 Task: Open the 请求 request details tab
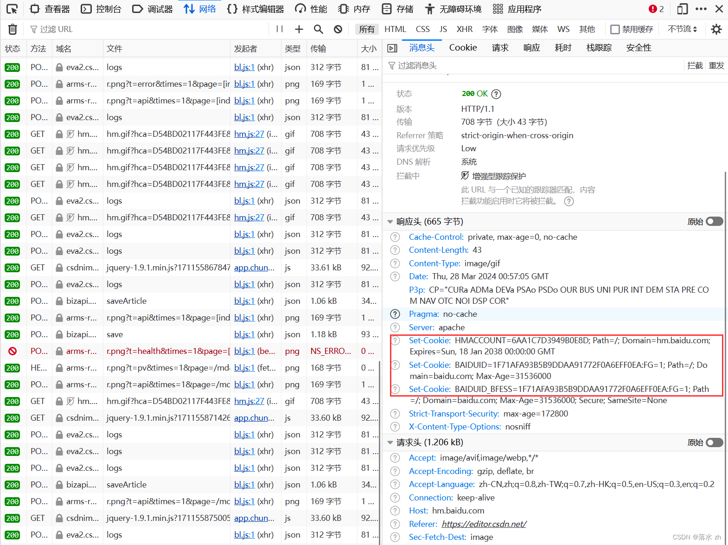500,48
